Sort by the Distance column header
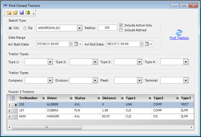Screen dimensions: 201x137 click(x=109, y=98)
